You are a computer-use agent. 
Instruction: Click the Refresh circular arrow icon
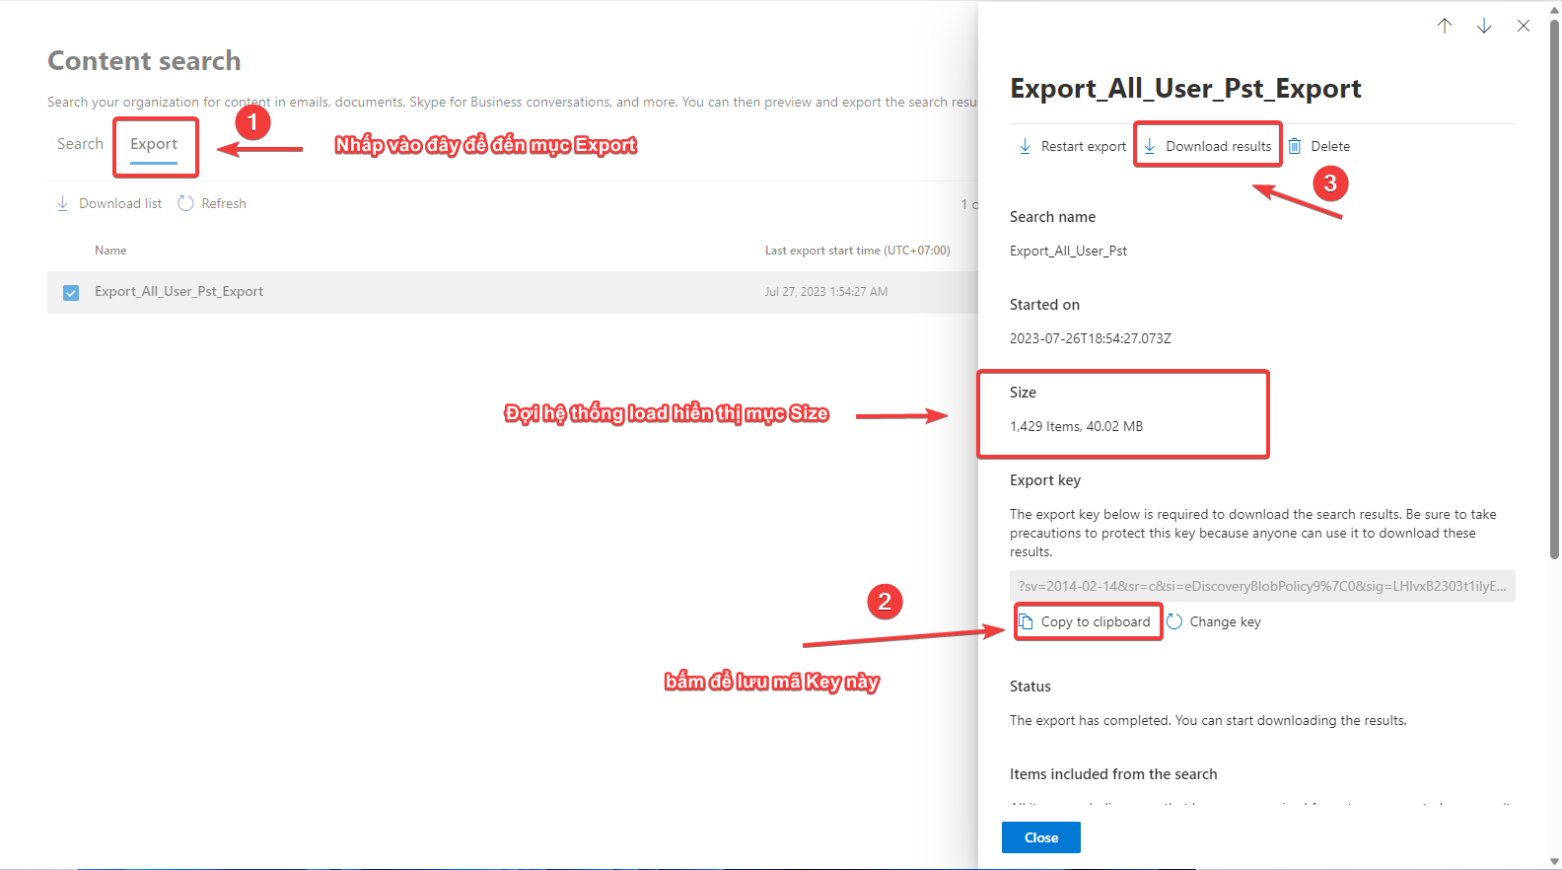coord(185,203)
